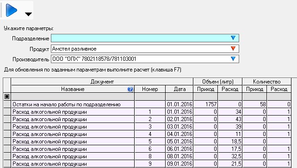Click the filter row marker icon at the table's left edge
This screenshot has height=168, width=297.
coord(7,97)
